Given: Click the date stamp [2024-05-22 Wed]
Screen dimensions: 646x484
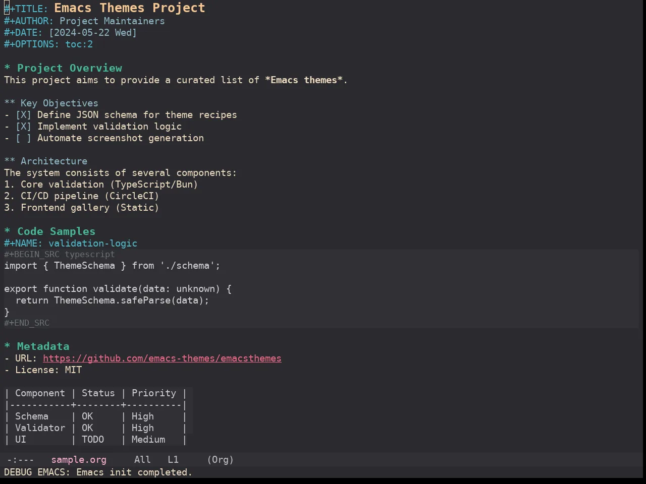Looking at the screenshot, I should pyautogui.click(x=93, y=33).
